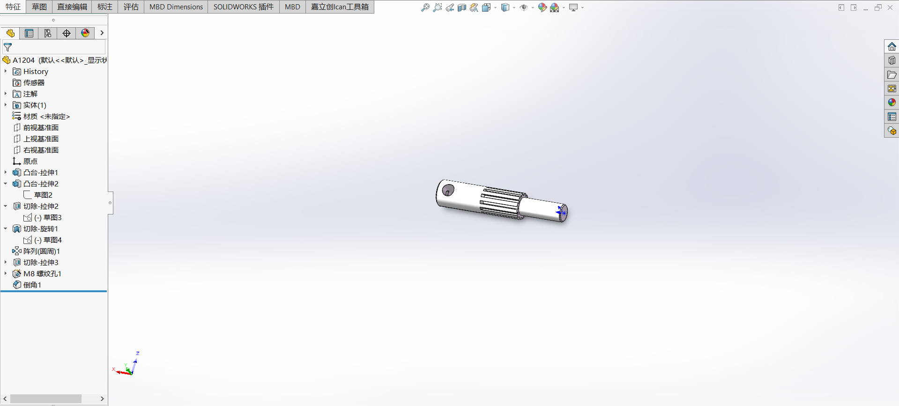Click the Hide/Show Items eye icon
The width and height of the screenshot is (899, 406).
coord(524,7)
